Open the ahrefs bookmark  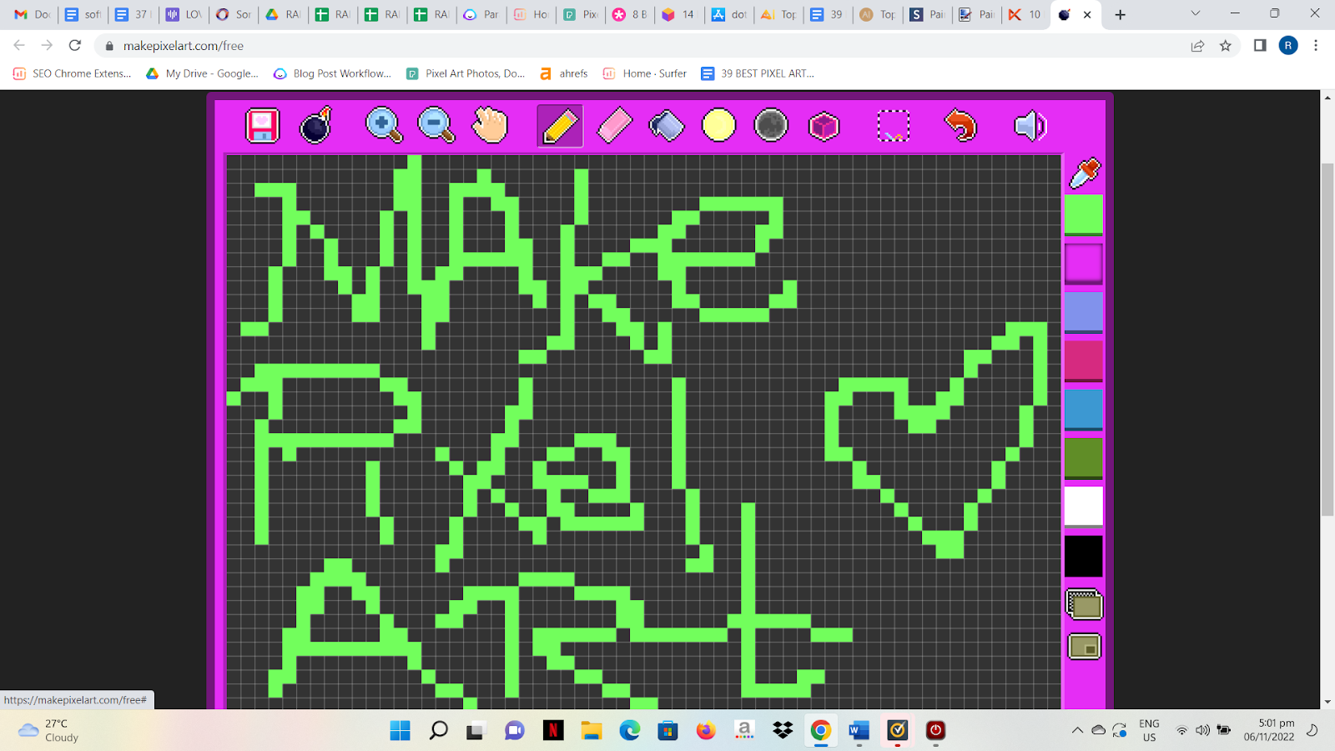[563, 73]
